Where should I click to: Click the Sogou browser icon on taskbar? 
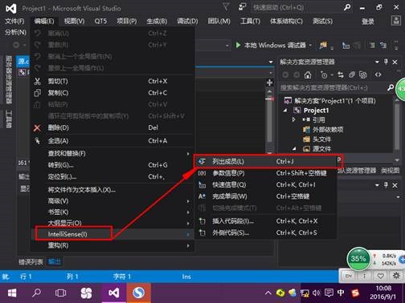[138, 293]
